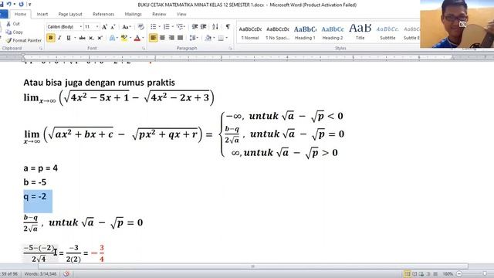Click the Bullets list icon

pyautogui.click(x=154, y=27)
